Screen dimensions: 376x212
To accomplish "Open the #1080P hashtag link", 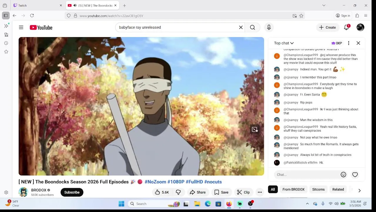I will click(x=176, y=182).
